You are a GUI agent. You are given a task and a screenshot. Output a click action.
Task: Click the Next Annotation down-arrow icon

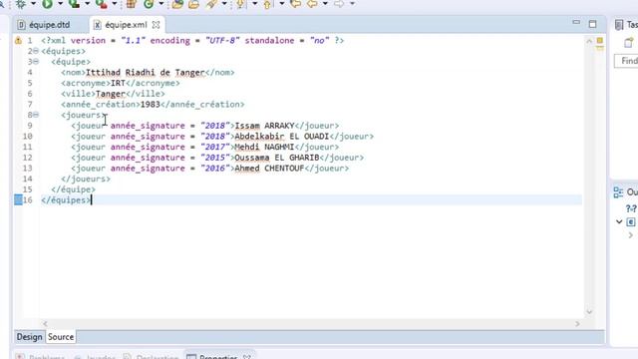tap(241, 4)
